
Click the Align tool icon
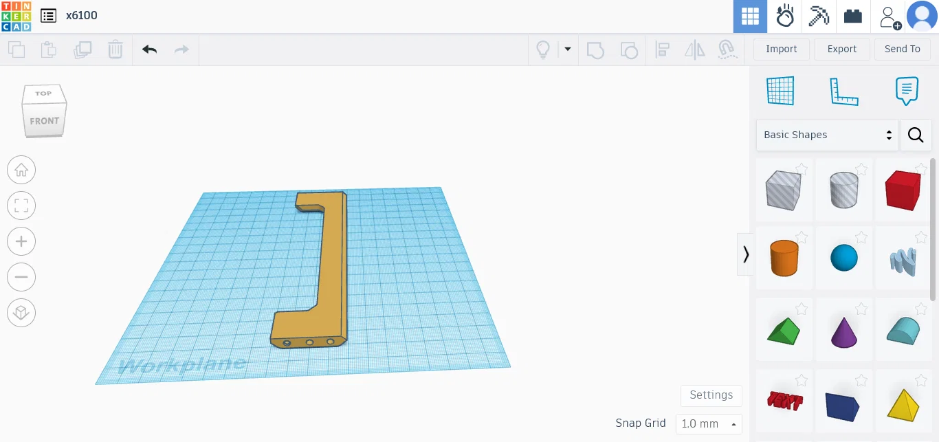pos(662,49)
